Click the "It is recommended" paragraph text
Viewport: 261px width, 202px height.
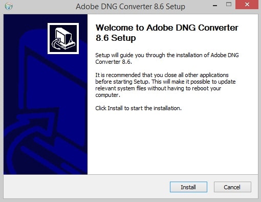click(x=165, y=85)
